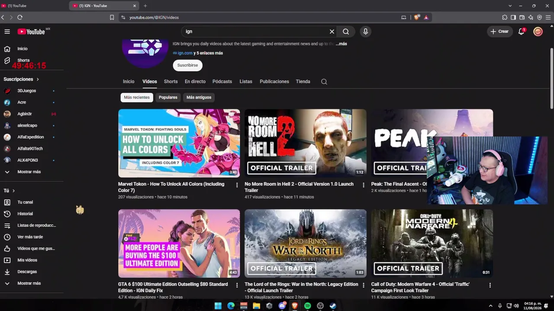Open the Pódcasts tab

click(x=222, y=82)
